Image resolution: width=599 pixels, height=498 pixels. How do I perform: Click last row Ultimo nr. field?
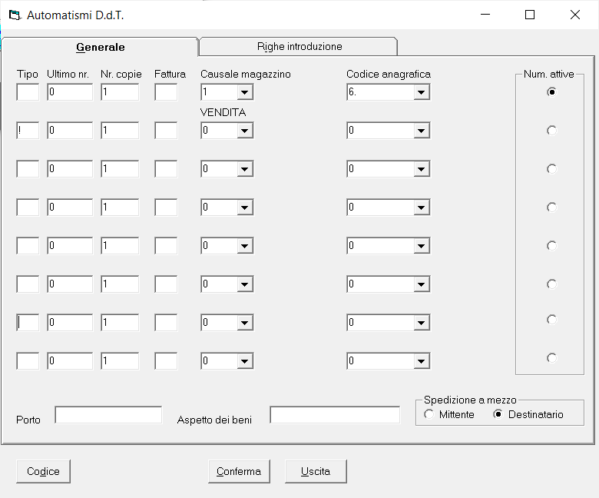click(70, 361)
